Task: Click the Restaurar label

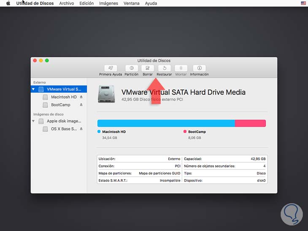Action: point(164,74)
